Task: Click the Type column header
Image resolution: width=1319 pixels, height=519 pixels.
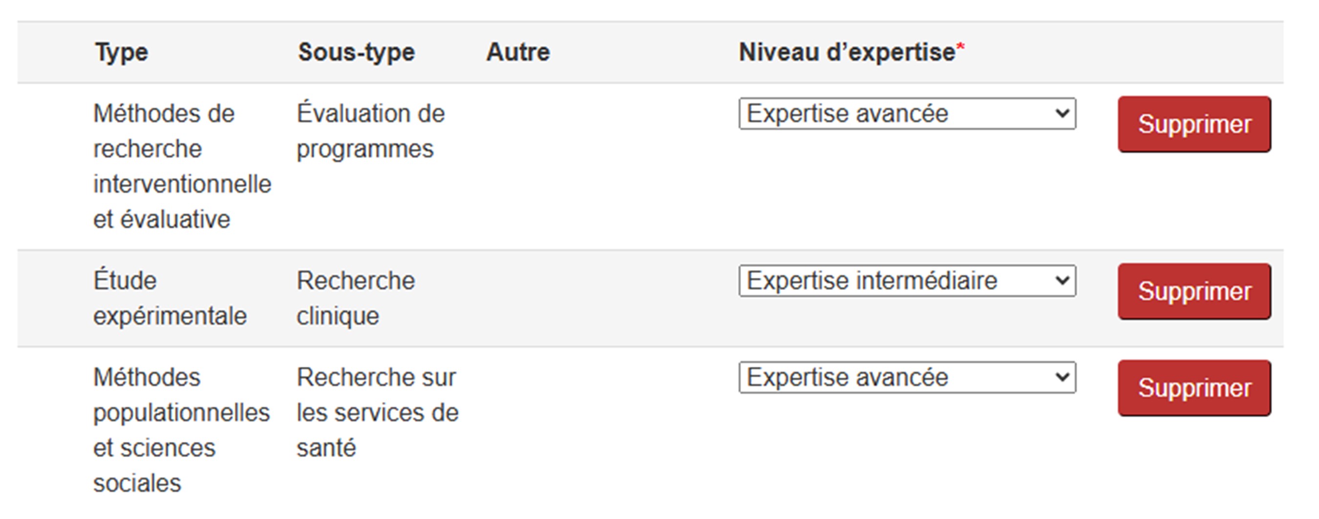Action: (x=121, y=52)
